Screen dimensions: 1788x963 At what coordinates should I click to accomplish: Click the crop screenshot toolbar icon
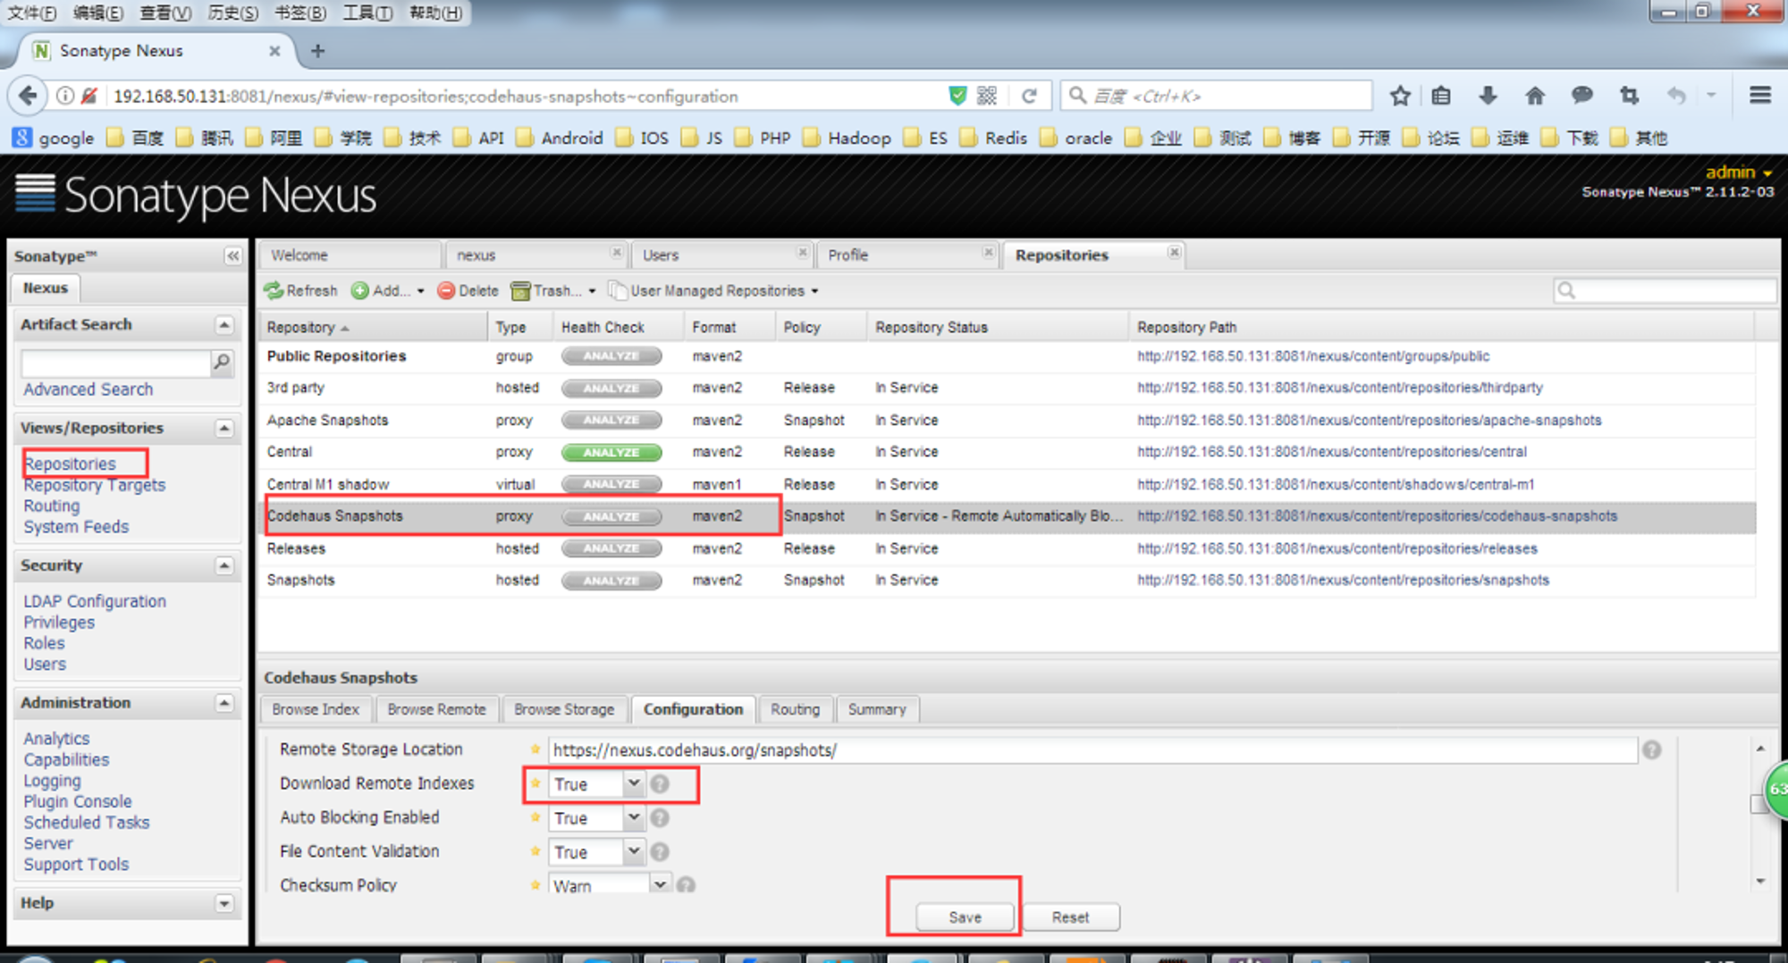[1629, 96]
